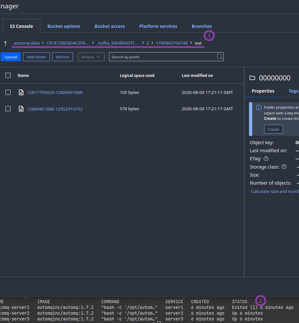Click Create button in folder properties notice
Screen dimensions: 299x323
coord(273,129)
